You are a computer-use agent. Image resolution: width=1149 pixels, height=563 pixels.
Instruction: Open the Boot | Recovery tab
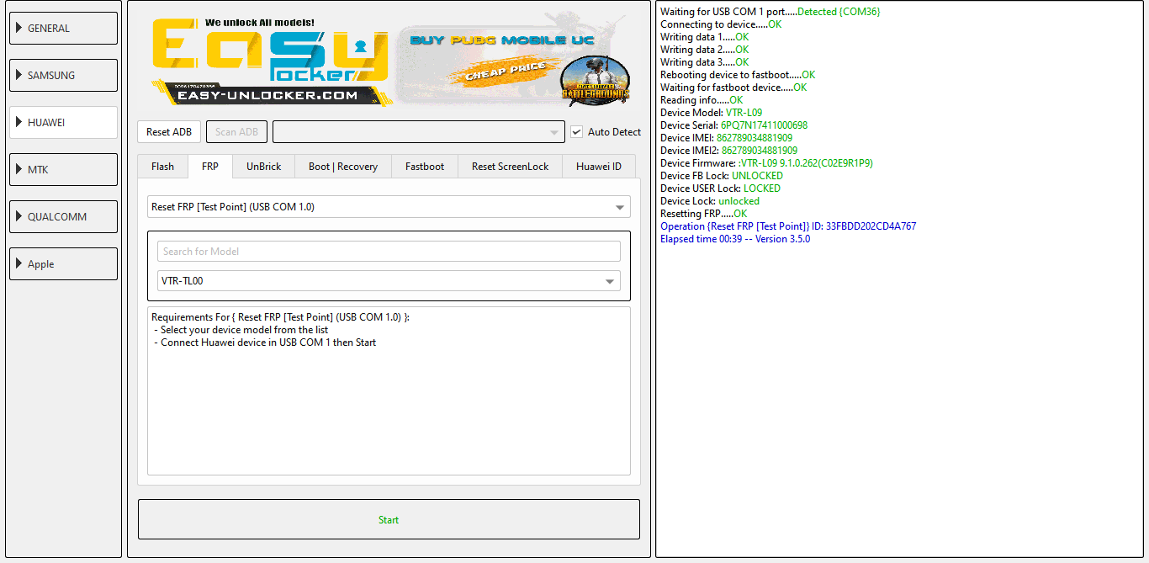click(x=343, y=167)
